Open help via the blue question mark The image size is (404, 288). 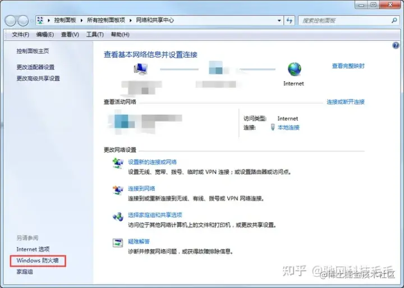coord(396,45)
